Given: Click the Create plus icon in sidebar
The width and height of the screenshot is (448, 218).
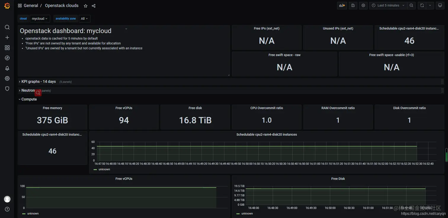Looking at the screenshot, I should point(7,38).
